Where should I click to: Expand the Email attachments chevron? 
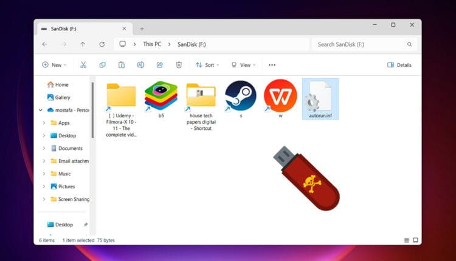coord(44,161)
